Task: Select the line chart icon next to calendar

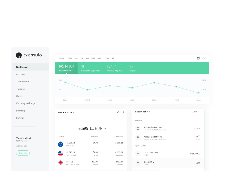Action: pyautogui.click(x=204, y=58)
